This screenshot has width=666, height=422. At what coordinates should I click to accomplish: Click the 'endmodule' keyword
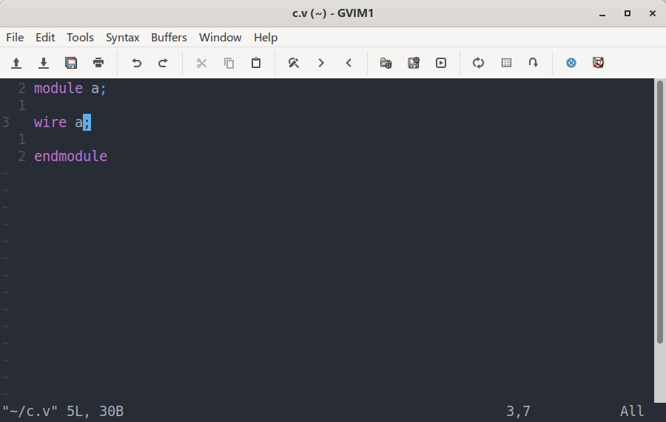click(70, 156)
